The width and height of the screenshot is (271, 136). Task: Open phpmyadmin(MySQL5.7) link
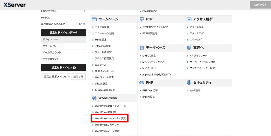[x=156, y=75]
